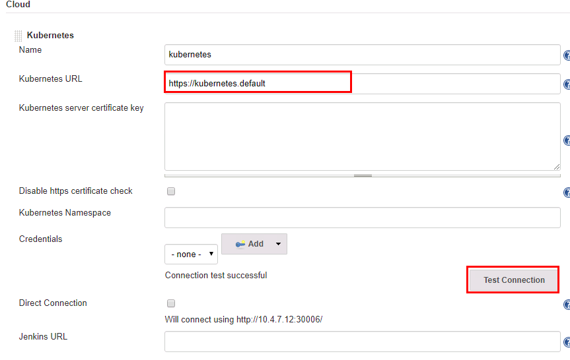This screenshot has height=360, width=570.
Task: Open help for the Kubernetes URL field
Action: (x=567, y=84)
